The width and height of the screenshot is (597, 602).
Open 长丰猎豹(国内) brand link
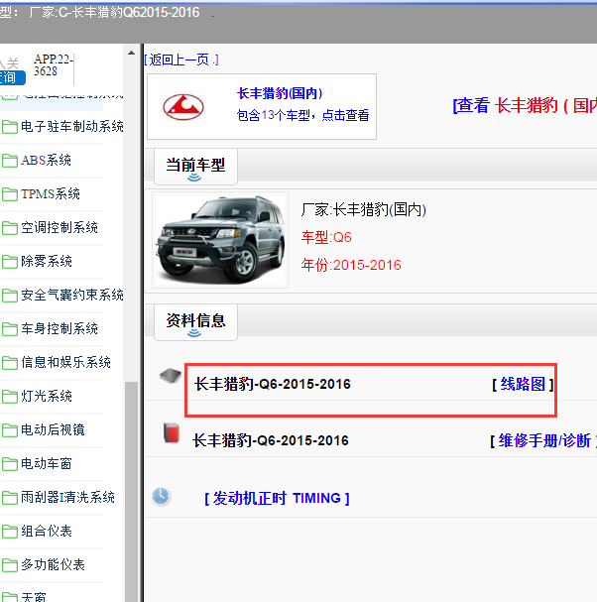[x=280, y=93]
